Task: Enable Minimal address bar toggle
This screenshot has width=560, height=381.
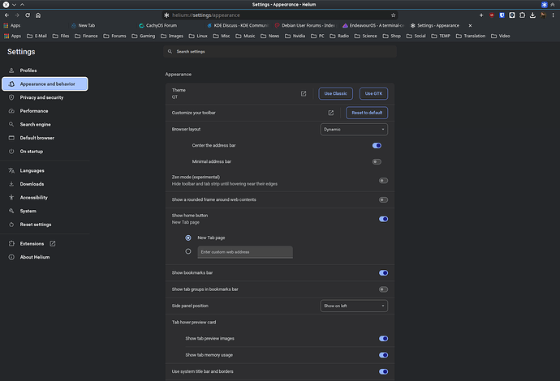Action: [x=377, y=161]
